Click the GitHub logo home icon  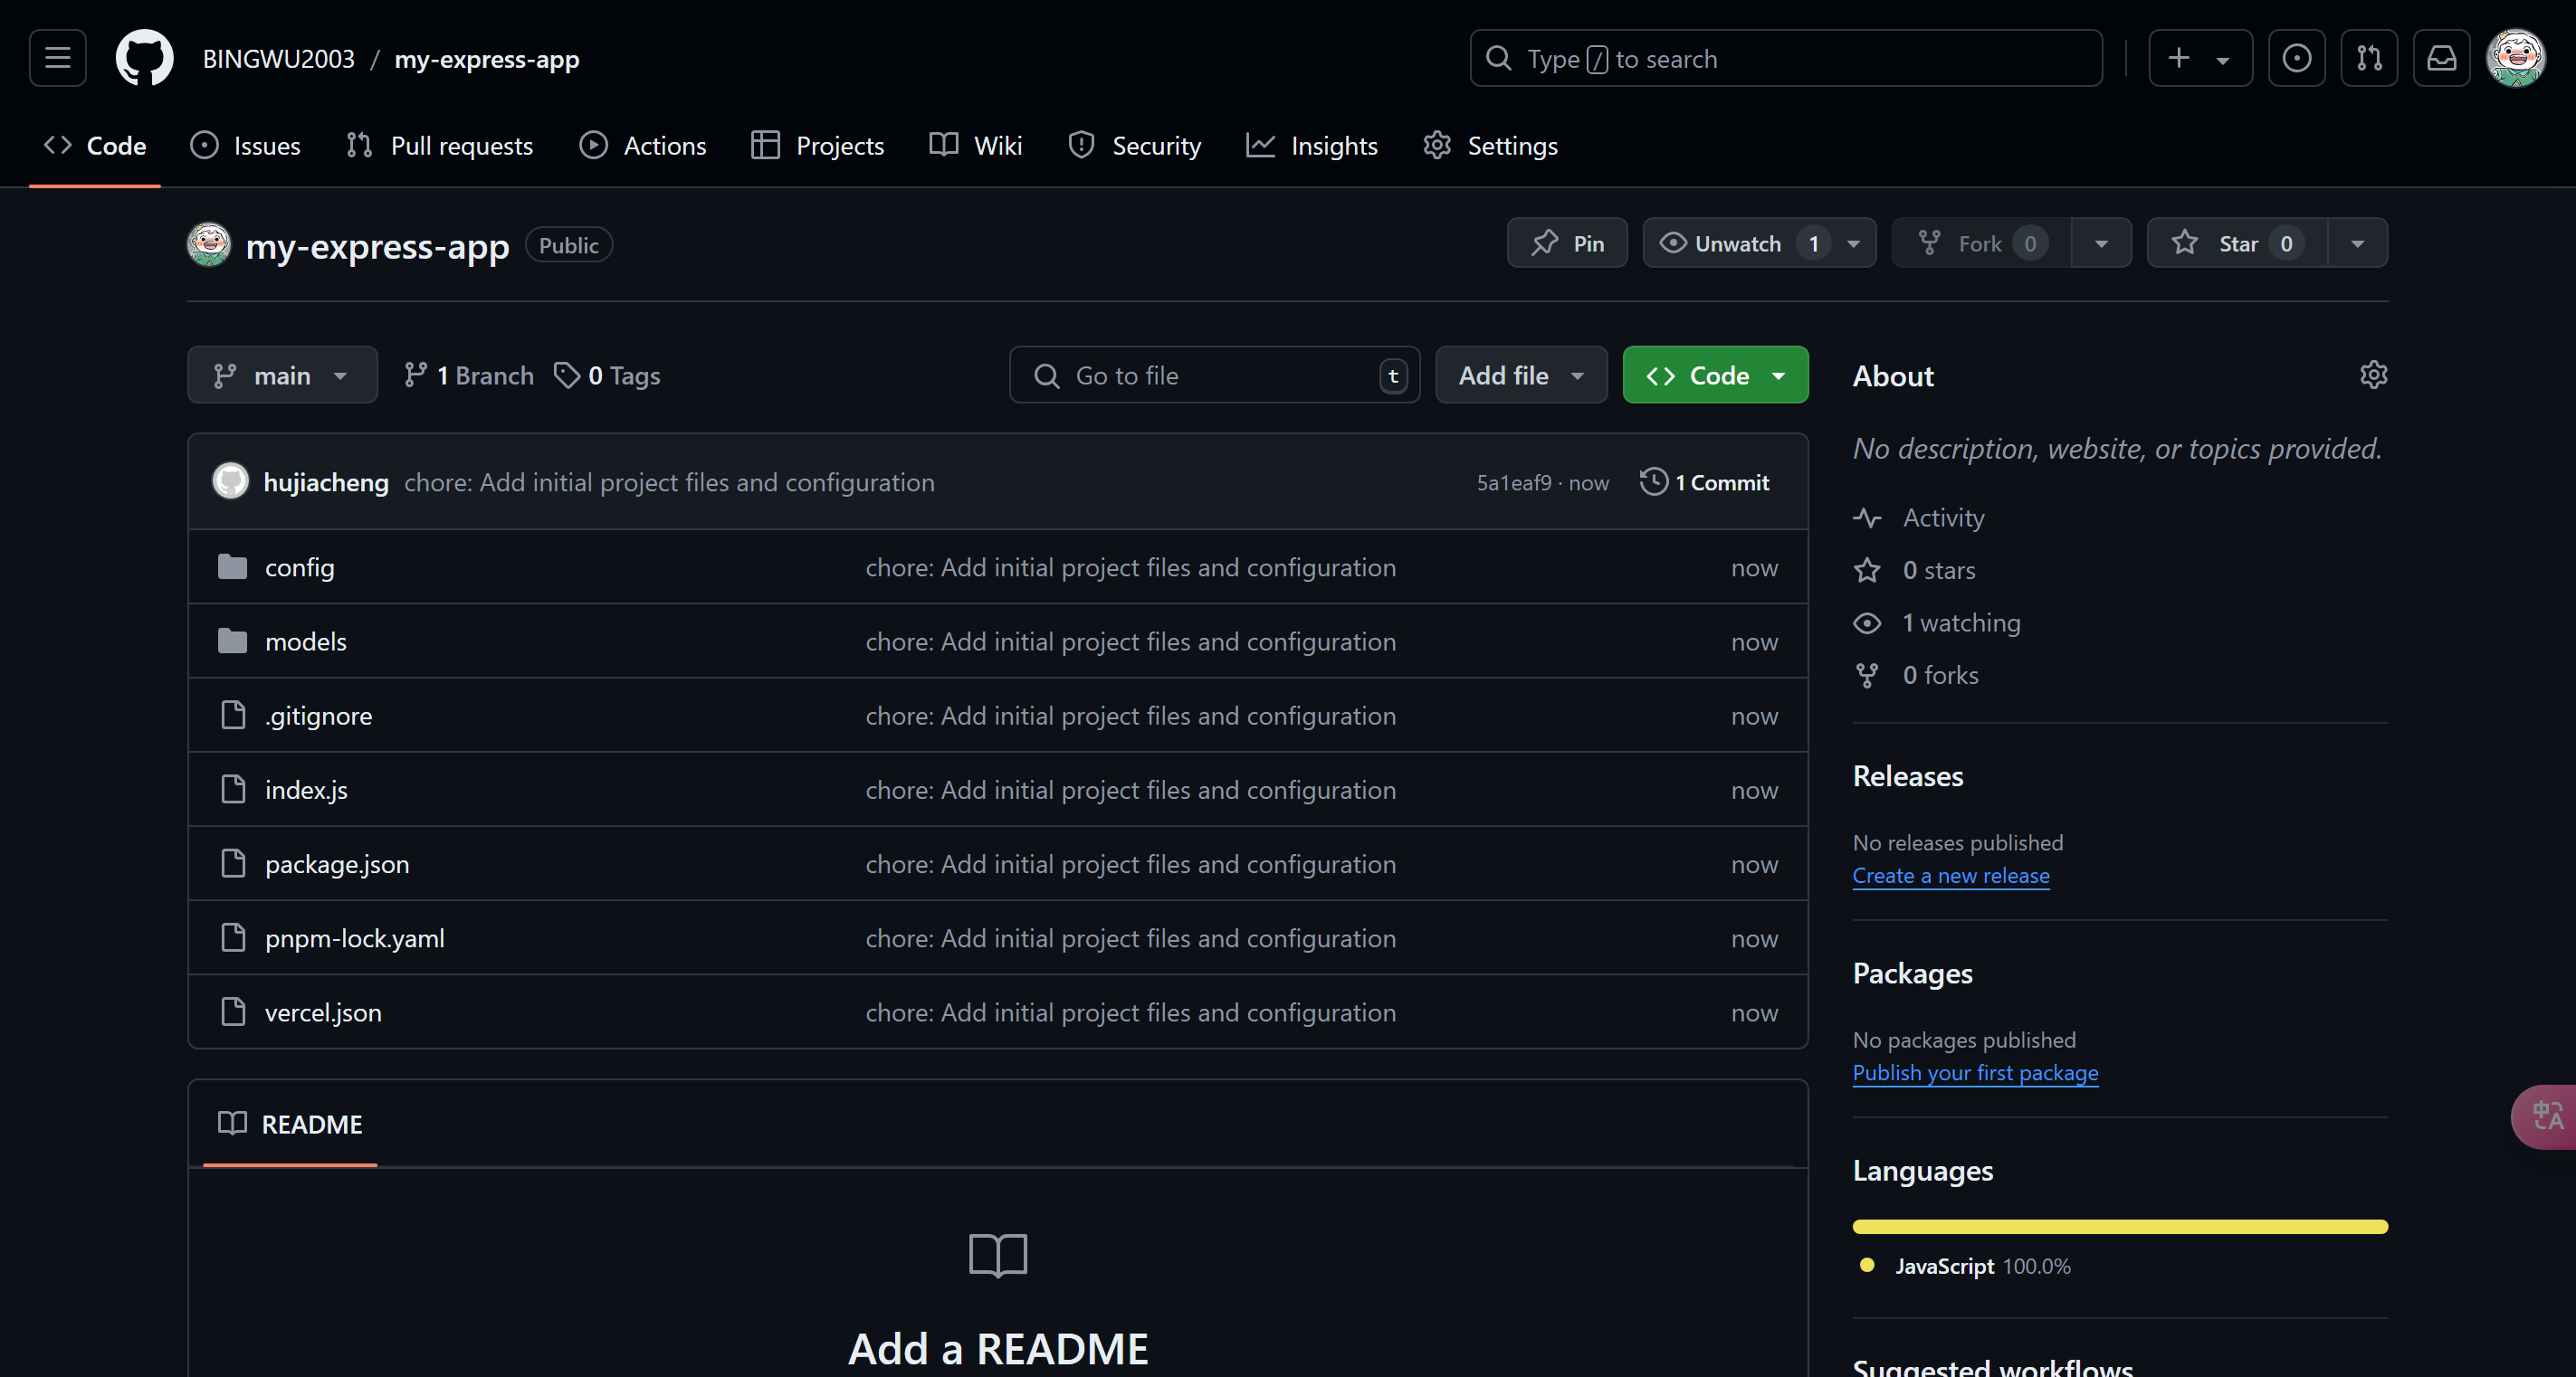coord(144,58)
